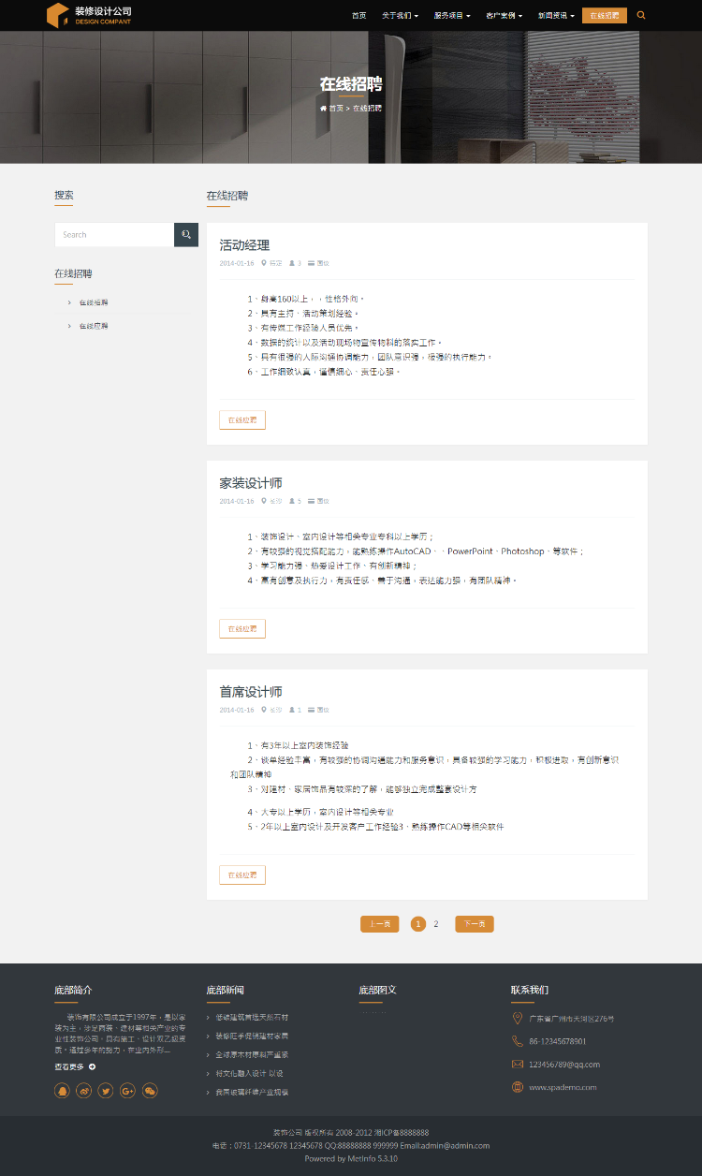Open 在线招聘 in the sidebar list
Screen dimensions: 702x1176
point(94,302)
